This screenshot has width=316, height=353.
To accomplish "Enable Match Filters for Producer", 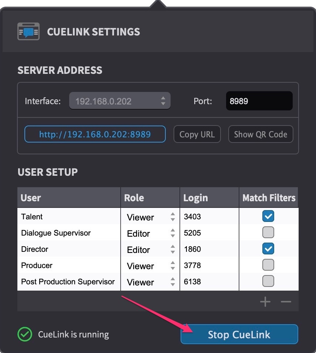I will (x=268, y=265).
